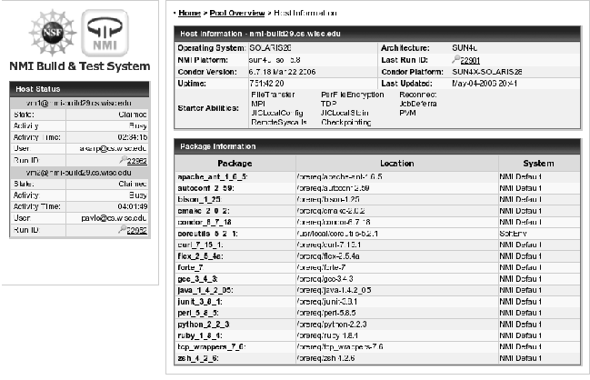590x380 pixels.
Task: Click magnifier icon in vm2 Run ID row
Action: pos(121,231)
